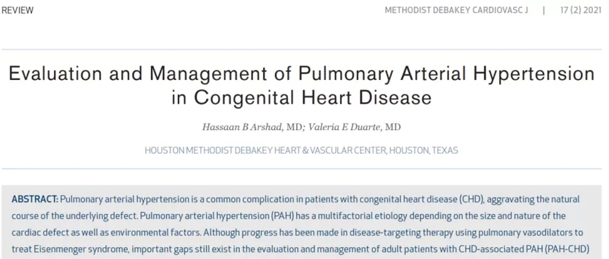The image size is (609, 259).
Task: Click 'in Congenital Heart Disease' title line
Action: pos(301,97)
